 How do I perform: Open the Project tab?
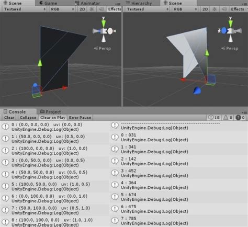(51, 111)
